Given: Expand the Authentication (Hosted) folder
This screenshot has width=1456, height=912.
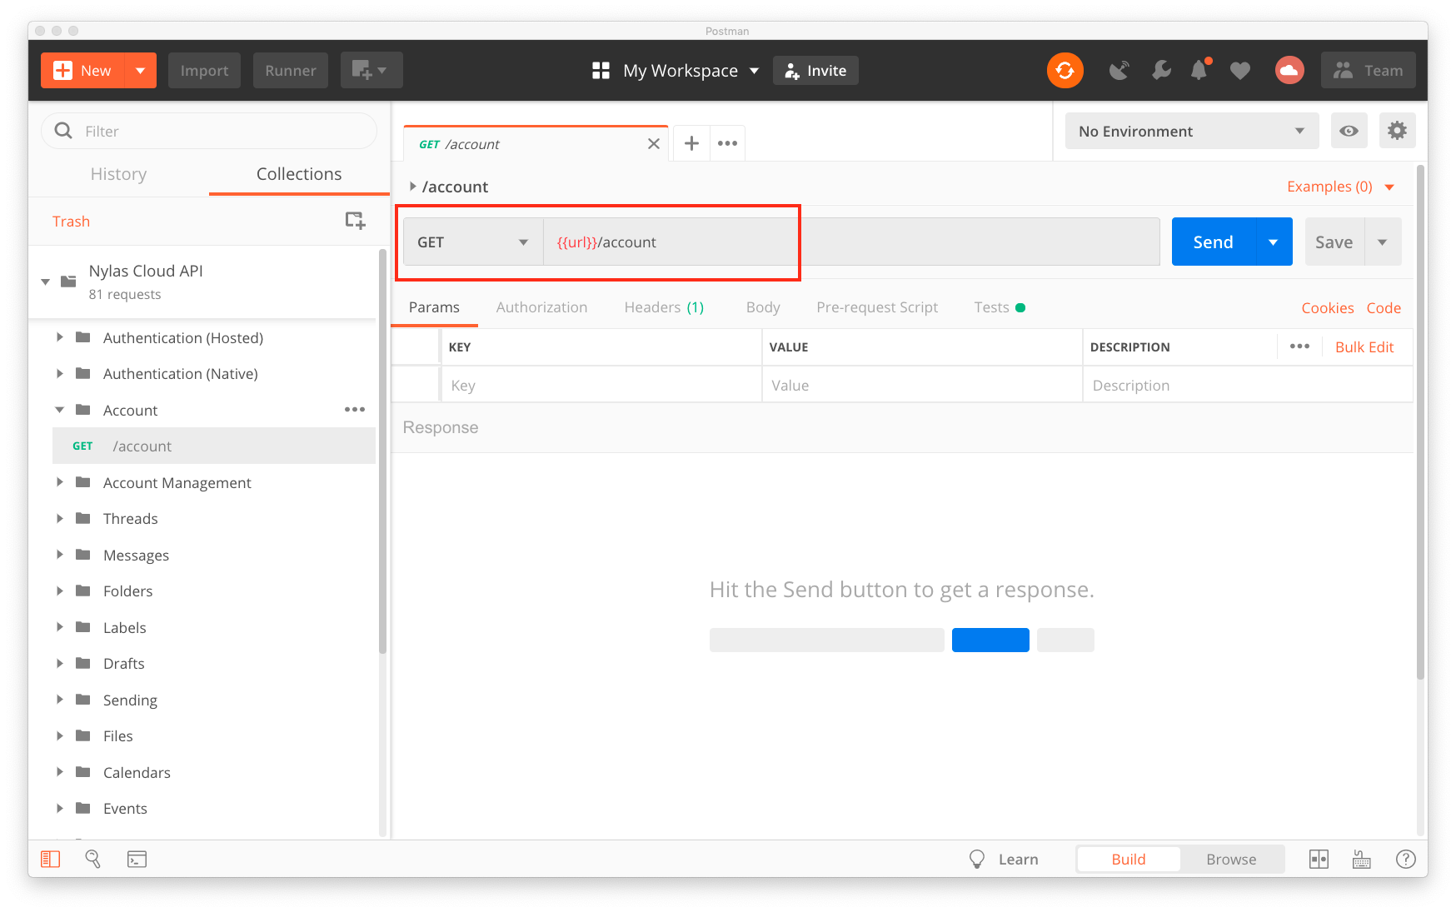Looking at the screenshot, I should tap(60, 337).
